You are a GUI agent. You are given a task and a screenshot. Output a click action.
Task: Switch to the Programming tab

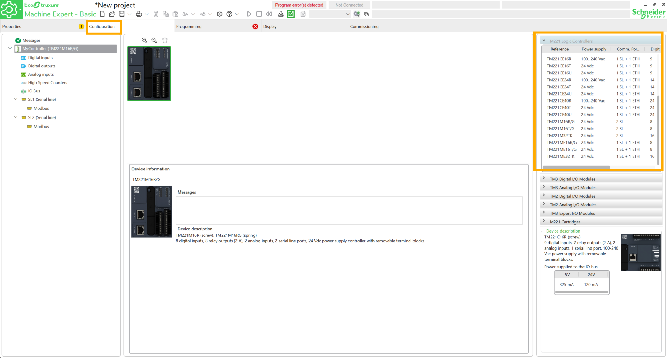coord(189,26)
